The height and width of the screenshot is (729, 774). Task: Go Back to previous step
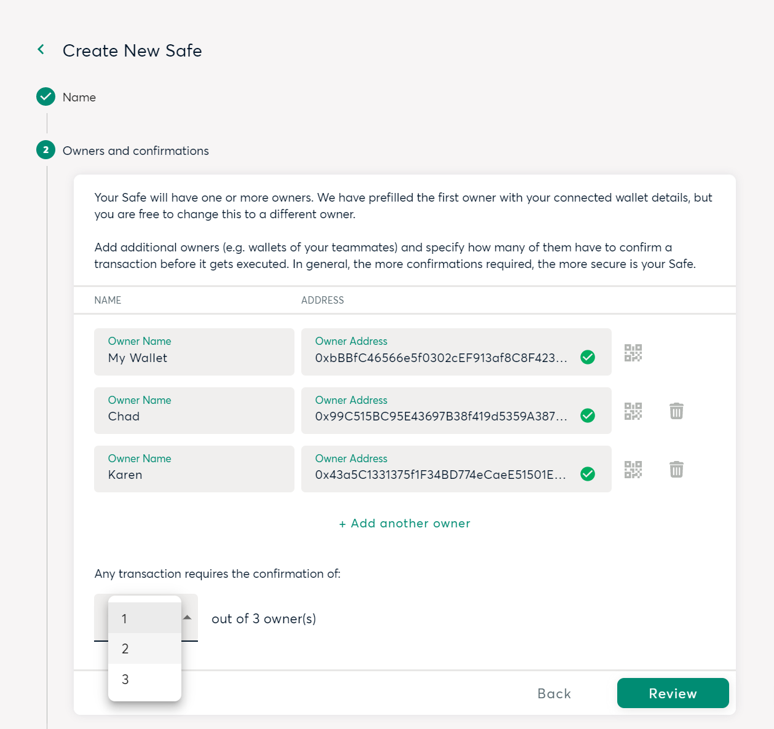tap(554, 693)
